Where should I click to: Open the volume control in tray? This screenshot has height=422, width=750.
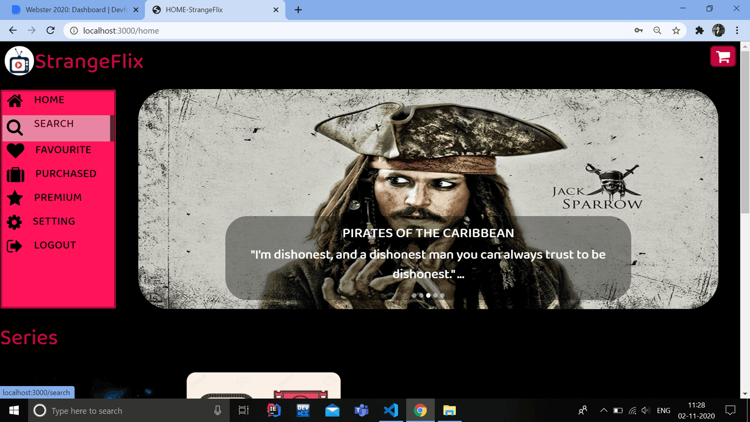coord(646,411)
